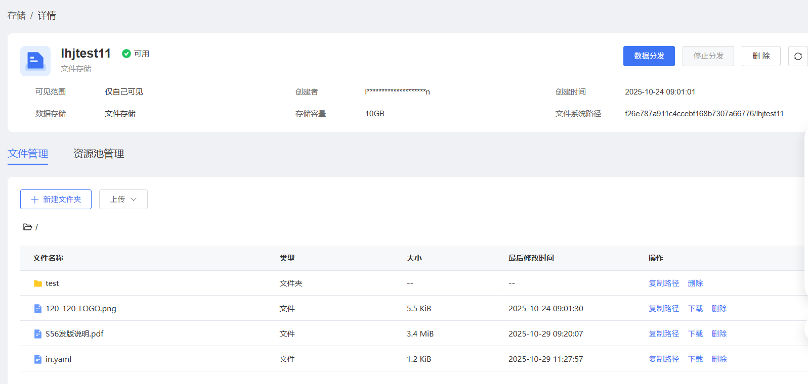
Task: Click the green 可用 status icon
Action: [x=126, y=54]
